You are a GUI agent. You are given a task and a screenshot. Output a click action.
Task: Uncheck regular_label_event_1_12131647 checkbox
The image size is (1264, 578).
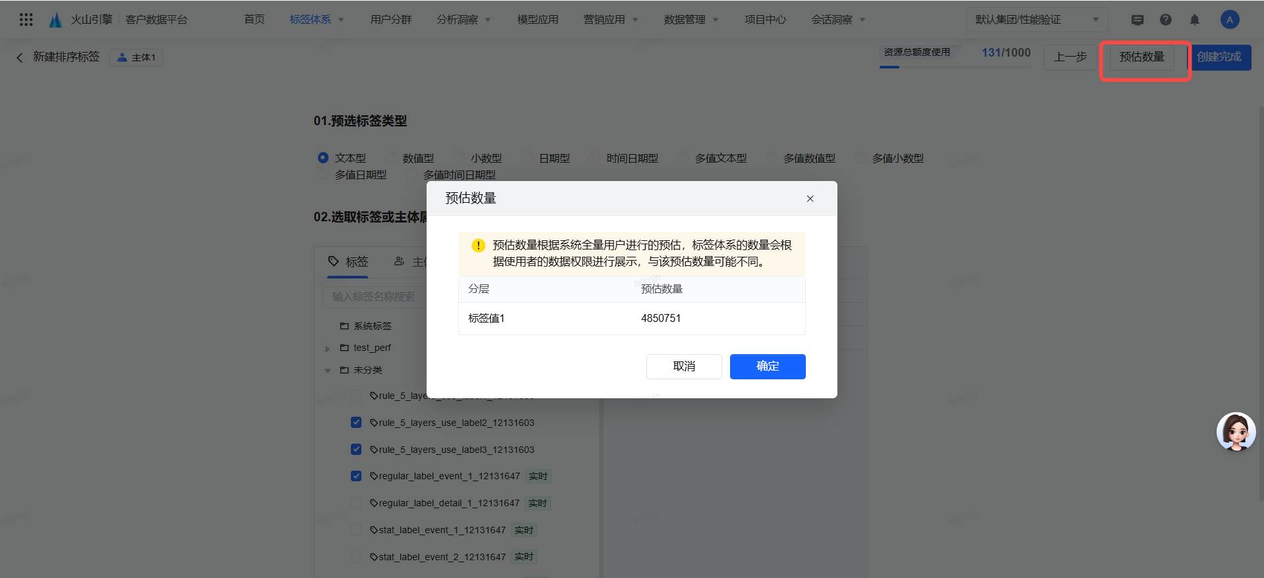356,476
